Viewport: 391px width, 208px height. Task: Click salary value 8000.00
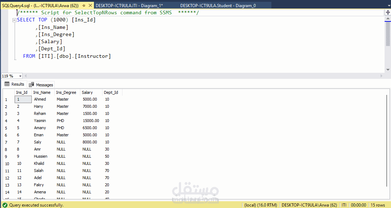click(x=90, y=142)
